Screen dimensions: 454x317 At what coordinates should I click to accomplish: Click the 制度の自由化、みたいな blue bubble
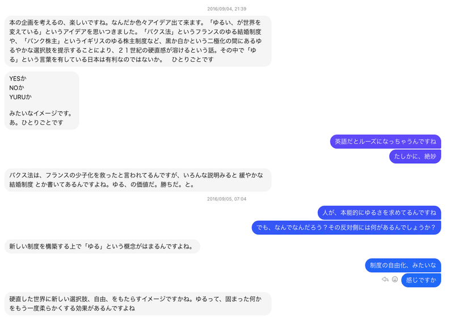(403, 265)
